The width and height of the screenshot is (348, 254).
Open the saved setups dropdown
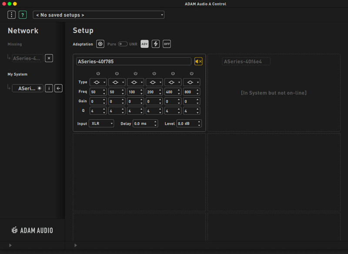(99, 15)
